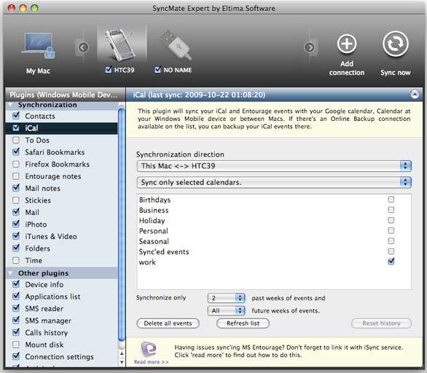Uncheck the work calendar checkbox
This screenshot has height=373, width=427.
pos(391,262)
